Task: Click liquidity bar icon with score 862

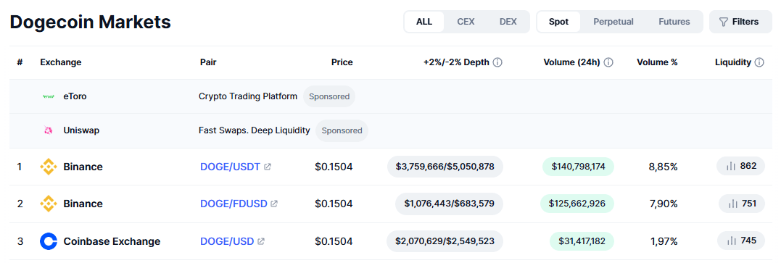Action: (x=731, y=167)
